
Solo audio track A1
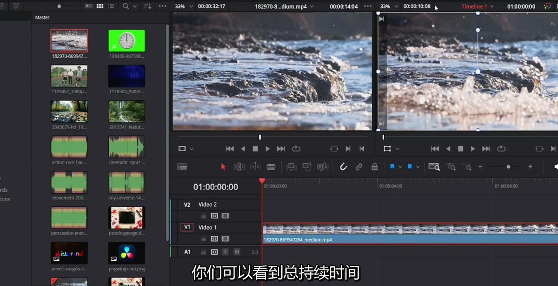tap(225, 252)
